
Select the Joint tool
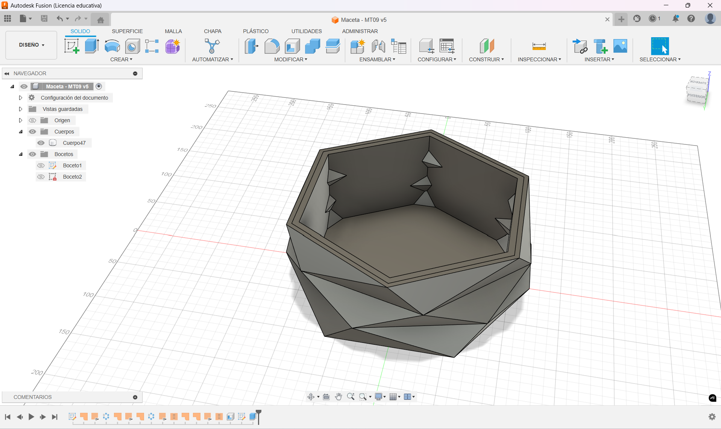(378, 46)
